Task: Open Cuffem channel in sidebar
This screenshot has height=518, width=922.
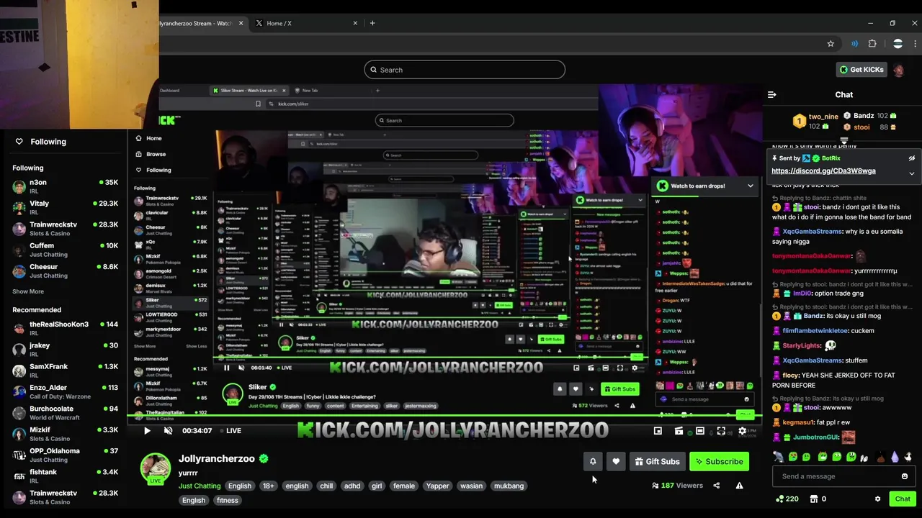Action: pyautogui.click(x=65, y=250)
